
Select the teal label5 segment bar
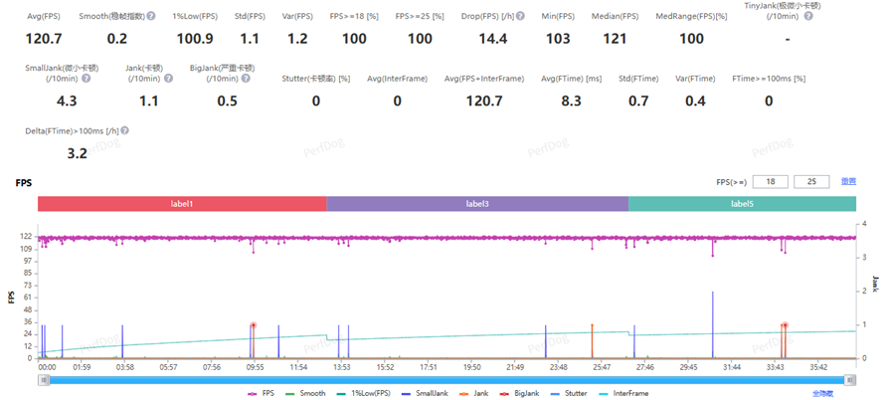(x=742, y=204)
